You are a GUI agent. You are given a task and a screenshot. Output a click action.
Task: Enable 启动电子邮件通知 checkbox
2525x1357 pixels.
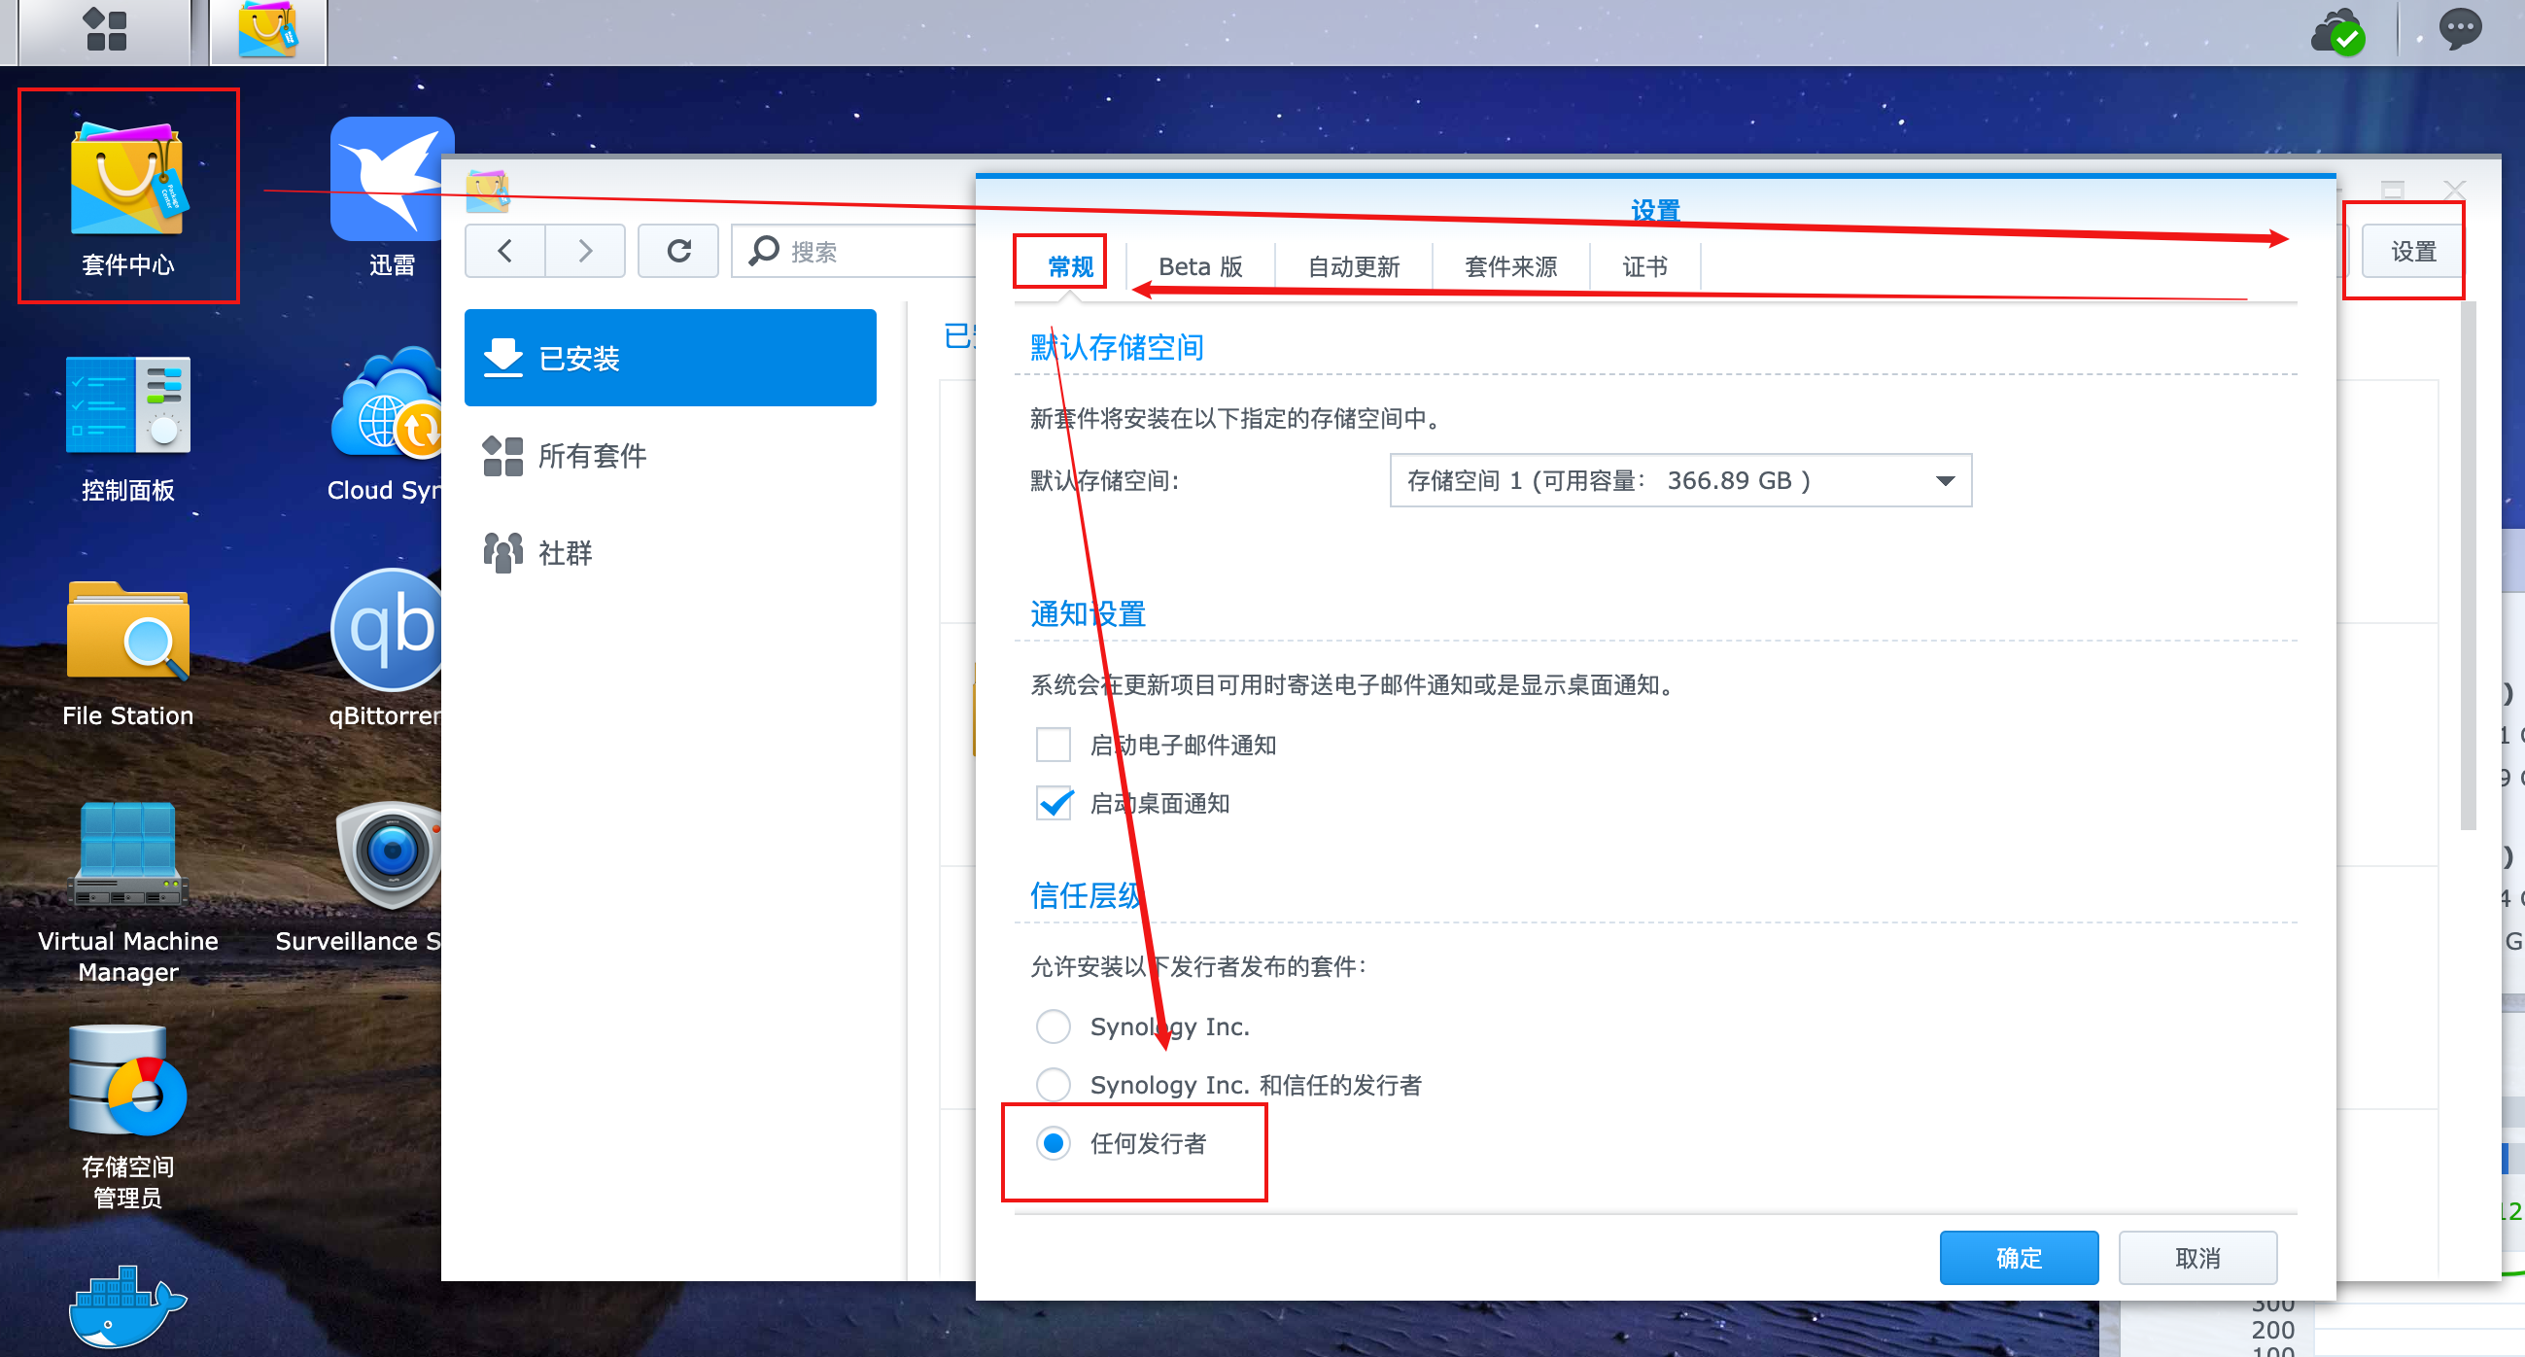click(x=1051, y=746)
